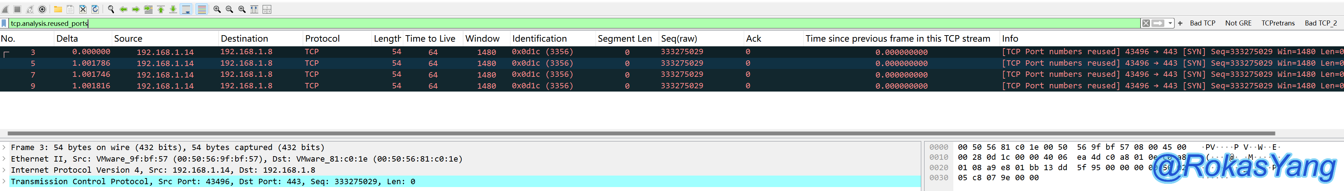Screen dimensions: 1344x191
Task: Open a capture file with folder icon
Action: point(58,9)
